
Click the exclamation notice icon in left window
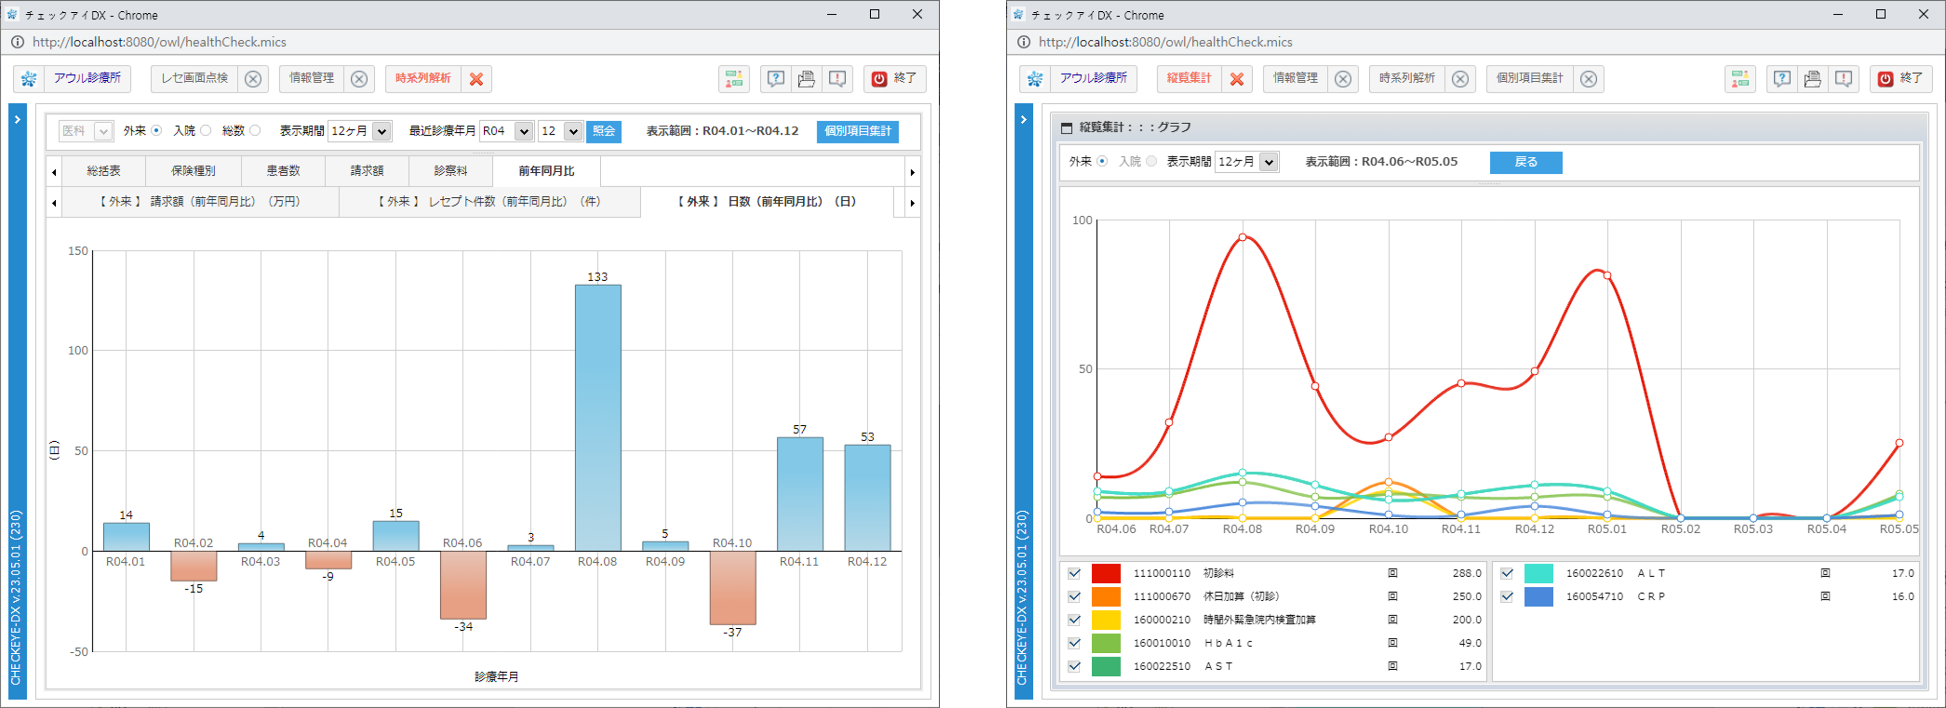click(x=837, y=79)
